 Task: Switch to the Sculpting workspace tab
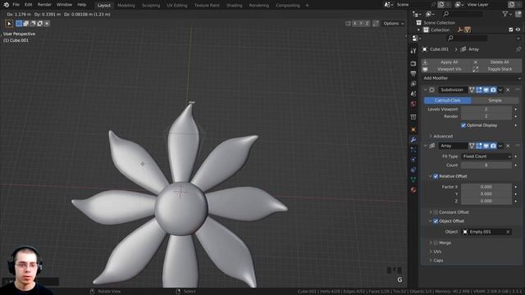(x=151, y=6)
